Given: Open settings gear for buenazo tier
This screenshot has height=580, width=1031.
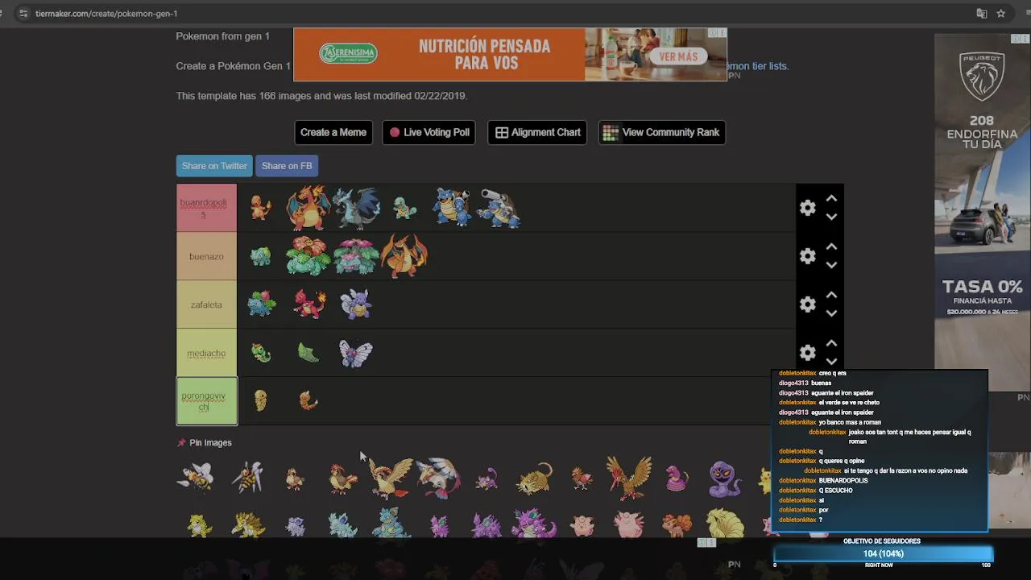Looking at the screenshot, I should (x=807, y=256).
